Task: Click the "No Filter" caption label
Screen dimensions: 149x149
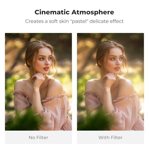Action: pos(38,138)
